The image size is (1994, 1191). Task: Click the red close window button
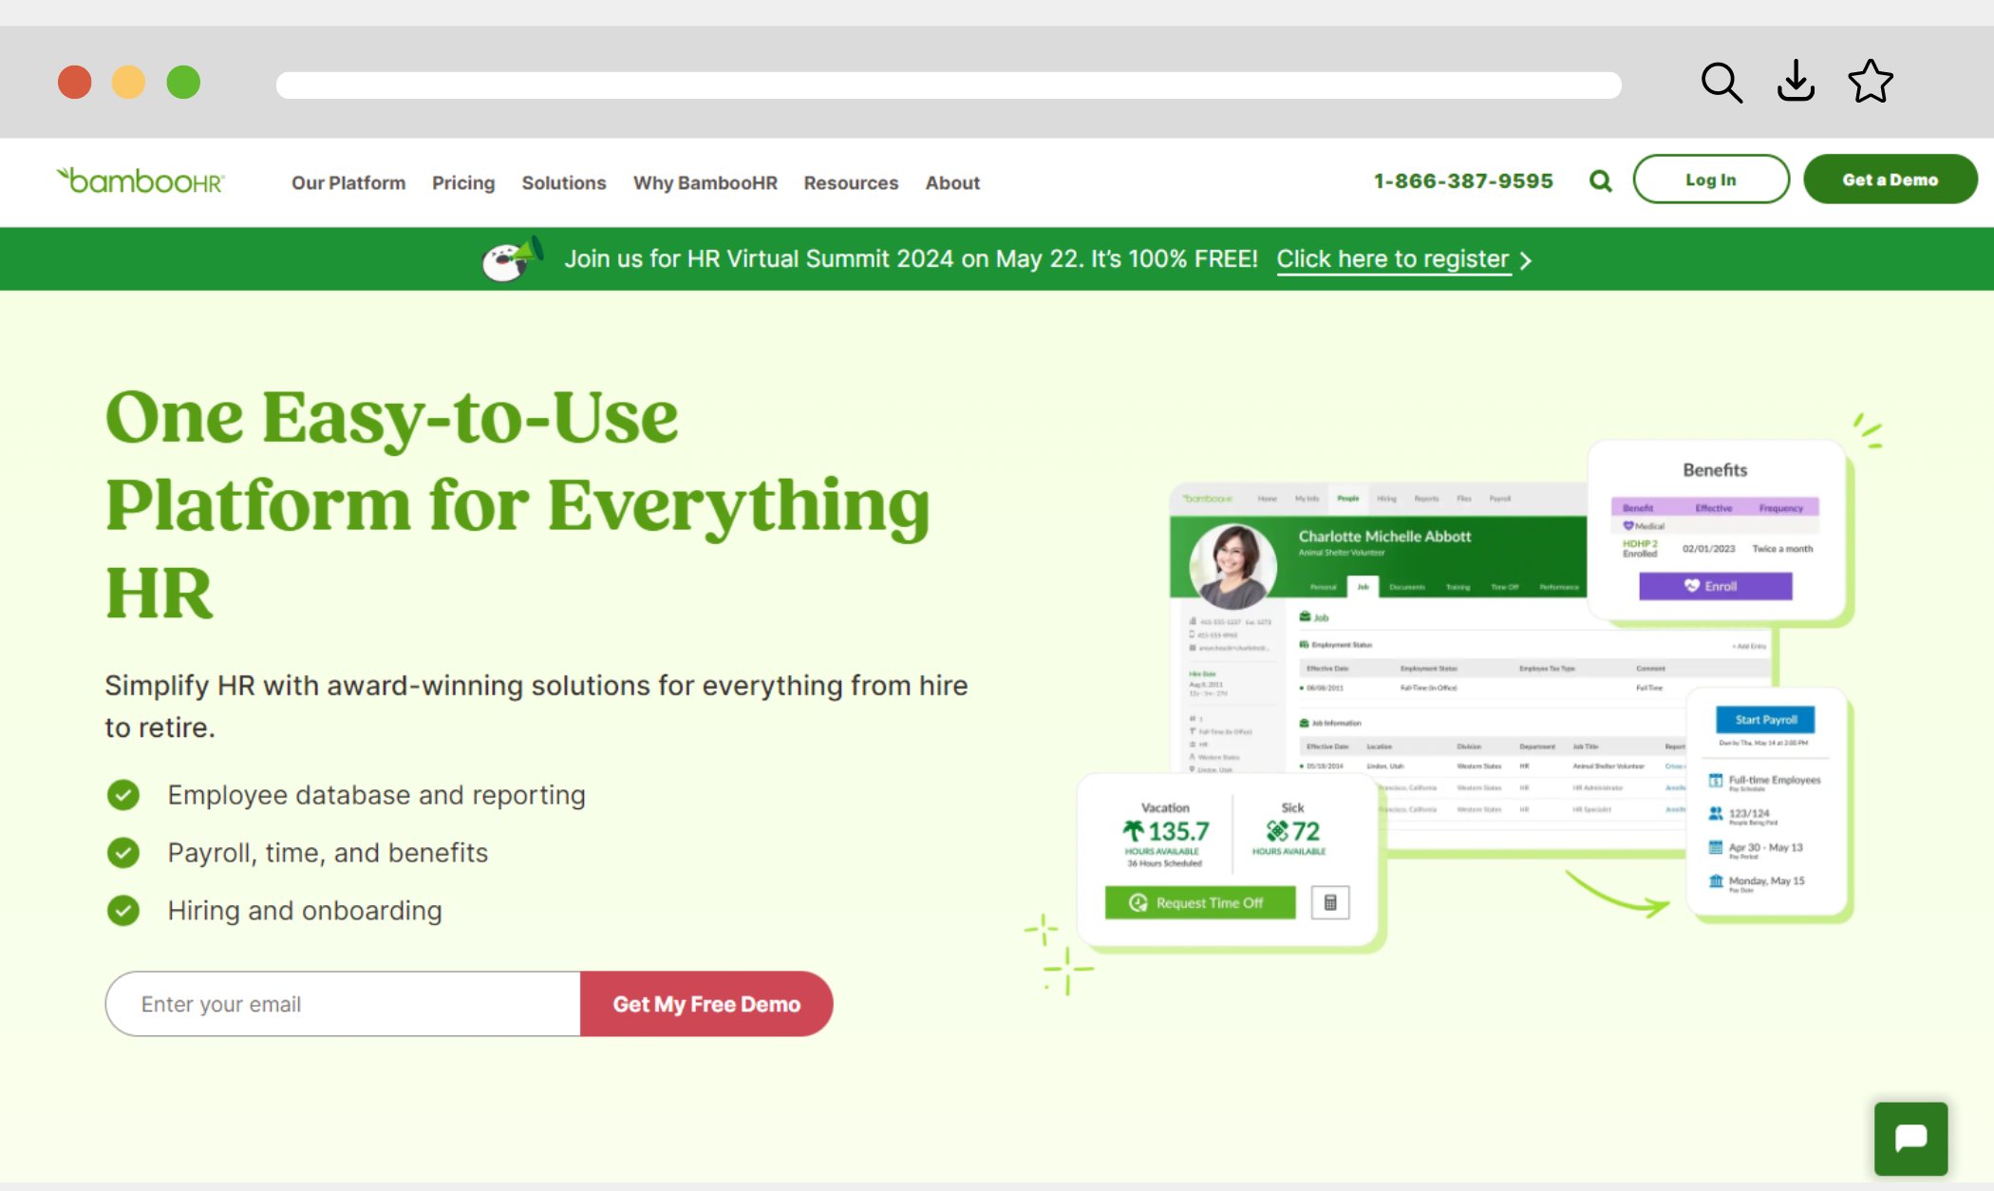point(75,83)
